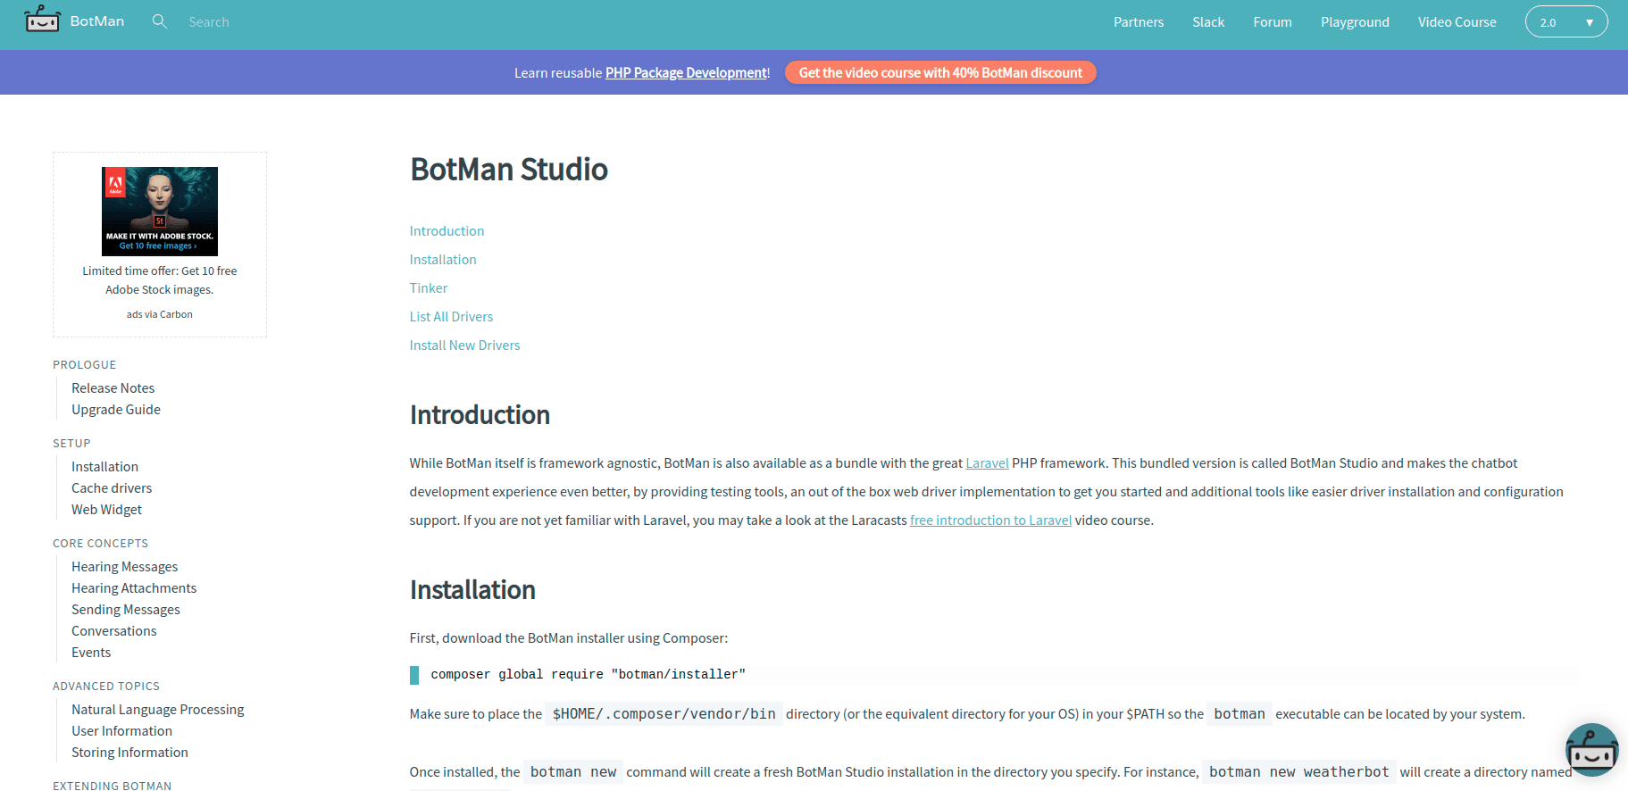Open Release Notes in sidebar
Viewport: 1628px width, 791px height.
coord(113,388)
